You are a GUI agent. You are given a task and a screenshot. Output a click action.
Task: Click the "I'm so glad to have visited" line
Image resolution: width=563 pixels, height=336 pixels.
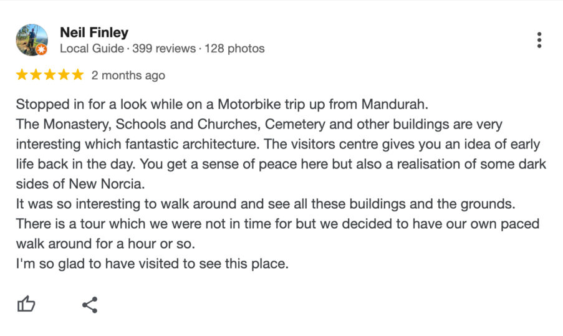click(152, 264)
